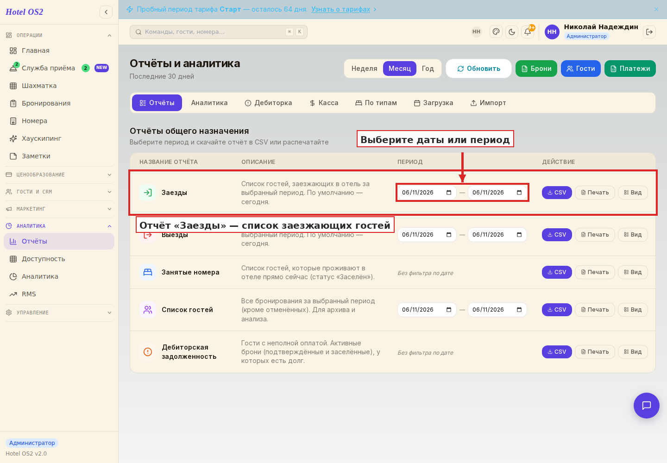
Task: Click the Платежи button
Action: pos(630,69)
